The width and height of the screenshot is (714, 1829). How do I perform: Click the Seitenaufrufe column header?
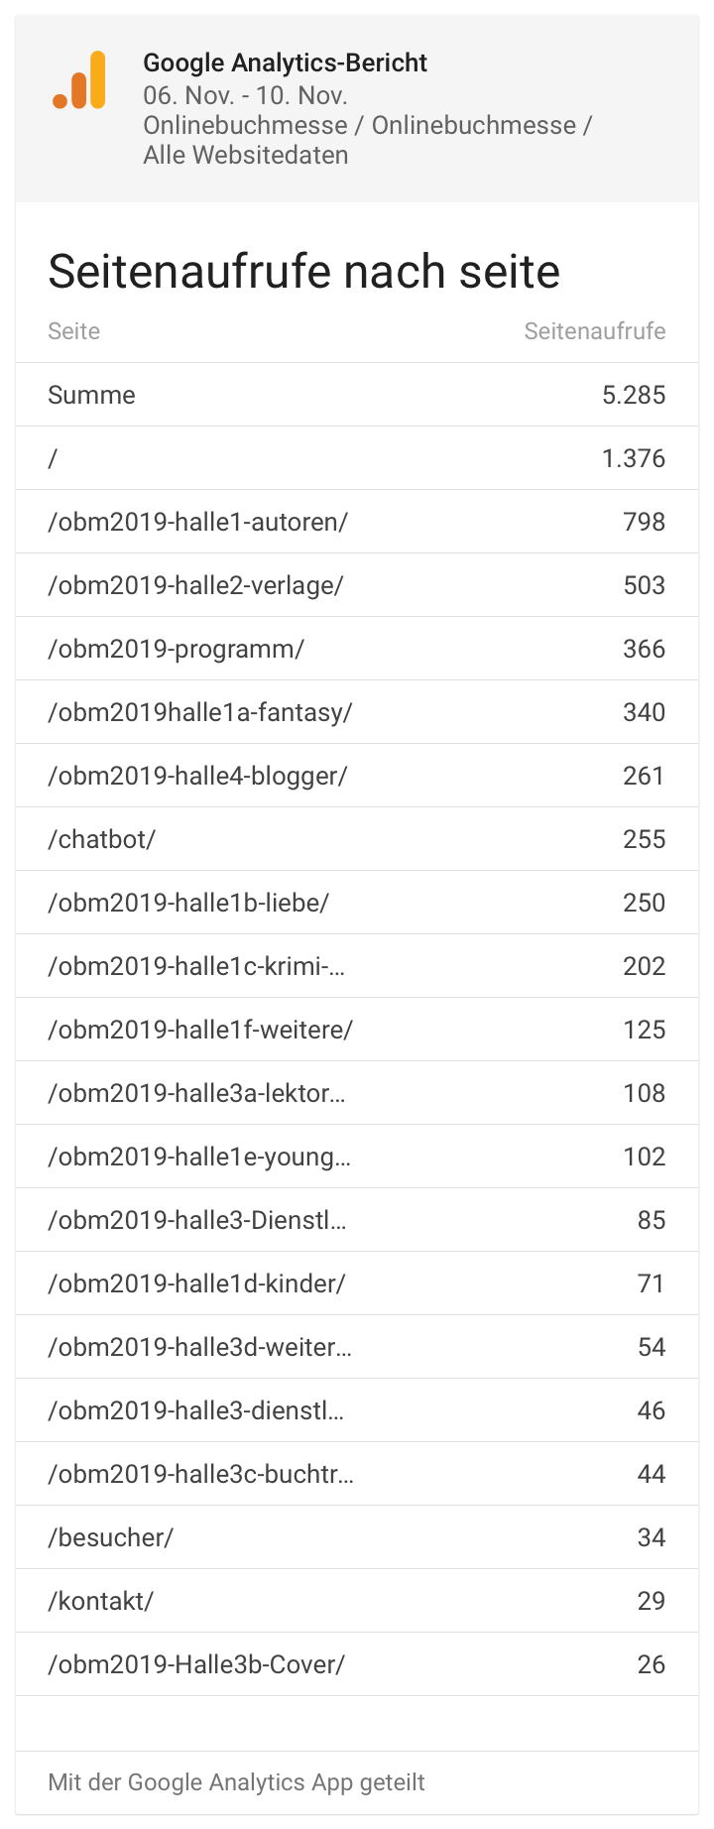[595, 331]
